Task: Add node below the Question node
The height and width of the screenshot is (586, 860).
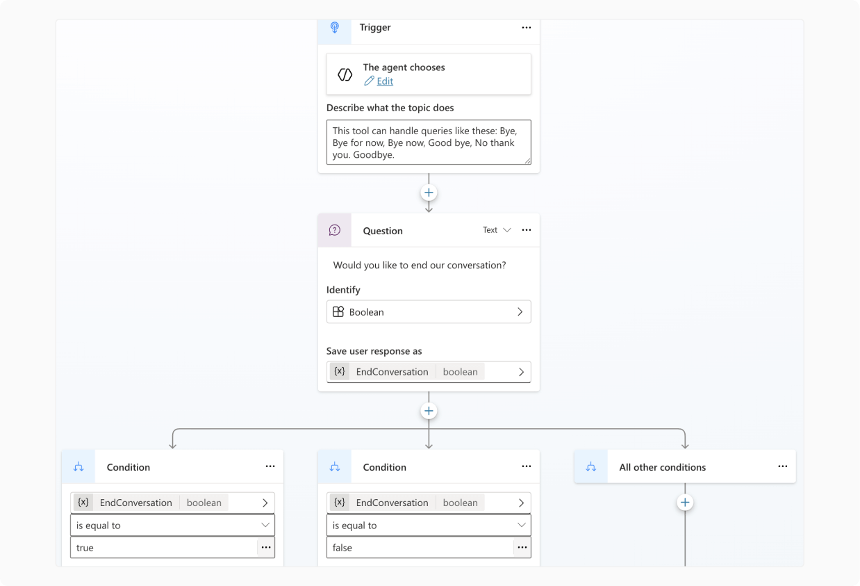Action: point(429,411)
